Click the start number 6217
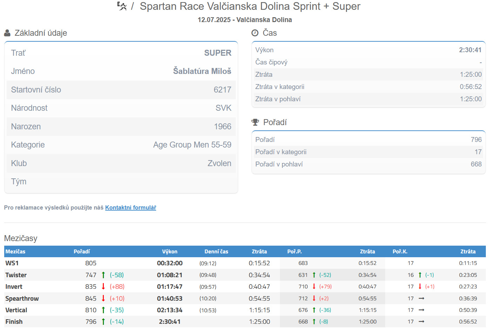This screenshot has height=328, width=489. pos(222,90)
